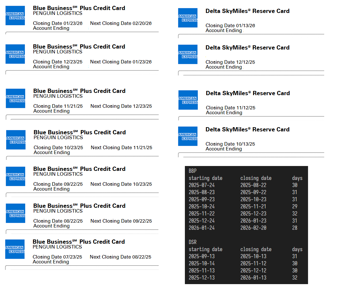Click the days column header under BBP
This screenshot has width=341, height=299.
point(297,178)
